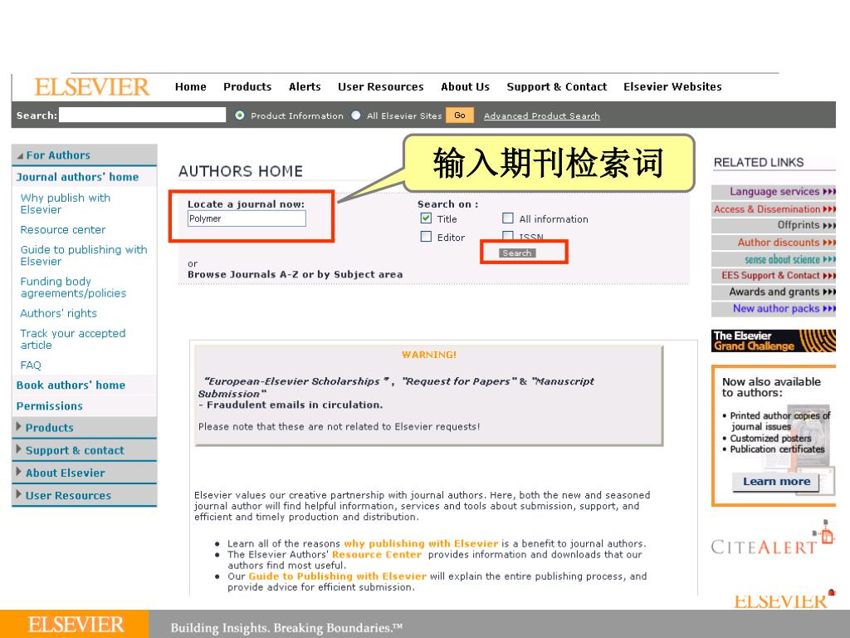
Task: Open the Elsevier Websites menu
Action: coord(672,86)
